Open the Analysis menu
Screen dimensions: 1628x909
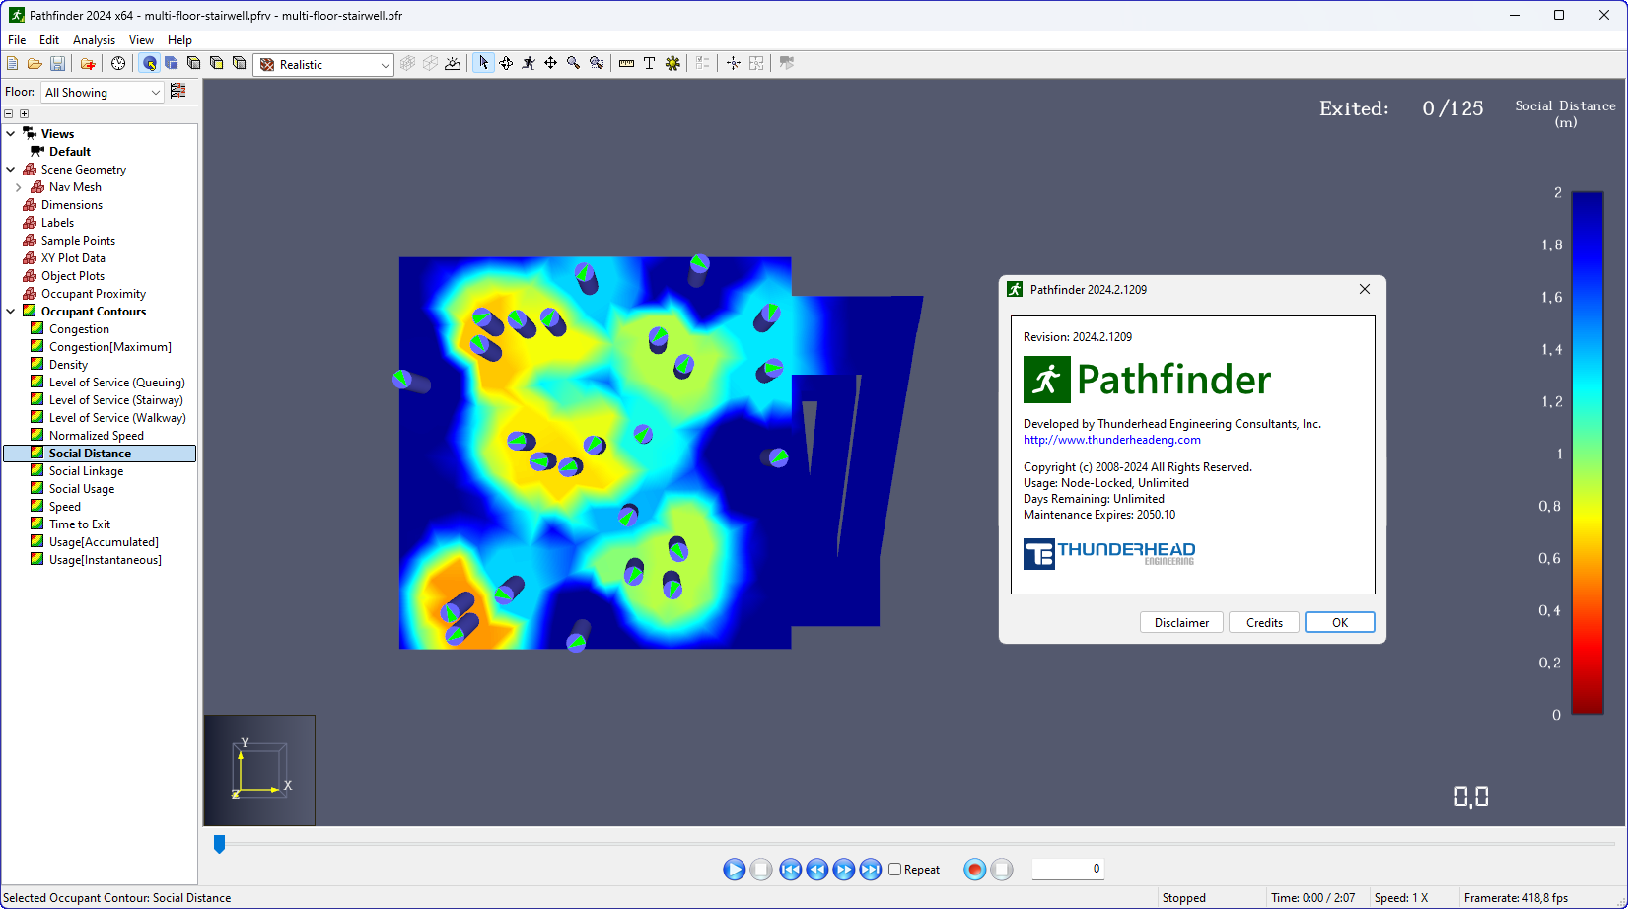click(94, 40)
